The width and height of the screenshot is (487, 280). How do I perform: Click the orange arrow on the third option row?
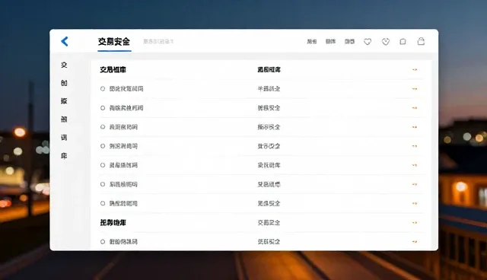coord(415,127)
